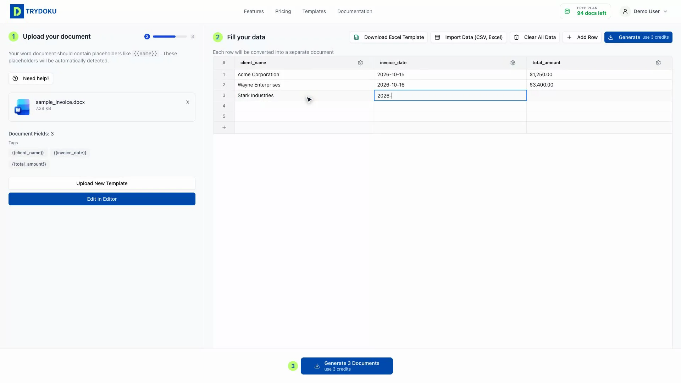The width and height of the screenshot is (681, 383).
Task: Click Clear All Data button
Action: [x=535, y=37]
